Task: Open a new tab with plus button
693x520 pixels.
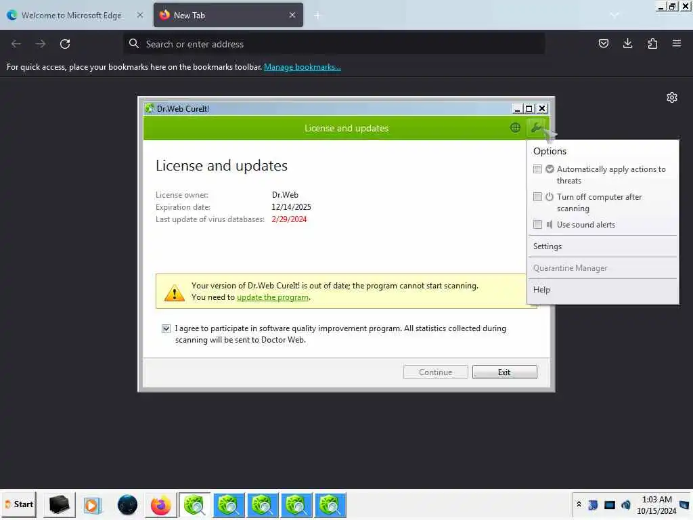Action: point(317,16)
